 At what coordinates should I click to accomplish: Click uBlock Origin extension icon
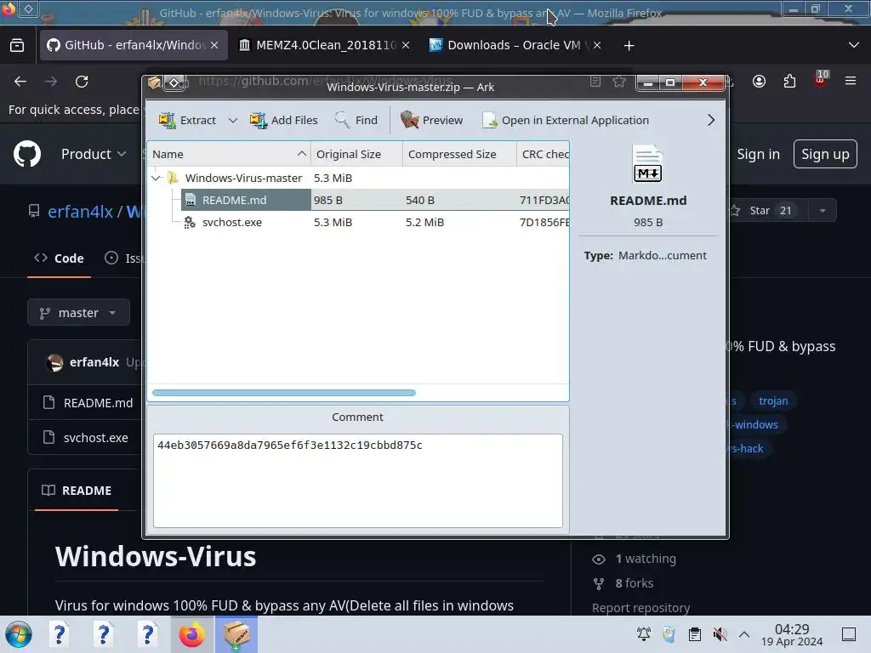pos(821,79)
